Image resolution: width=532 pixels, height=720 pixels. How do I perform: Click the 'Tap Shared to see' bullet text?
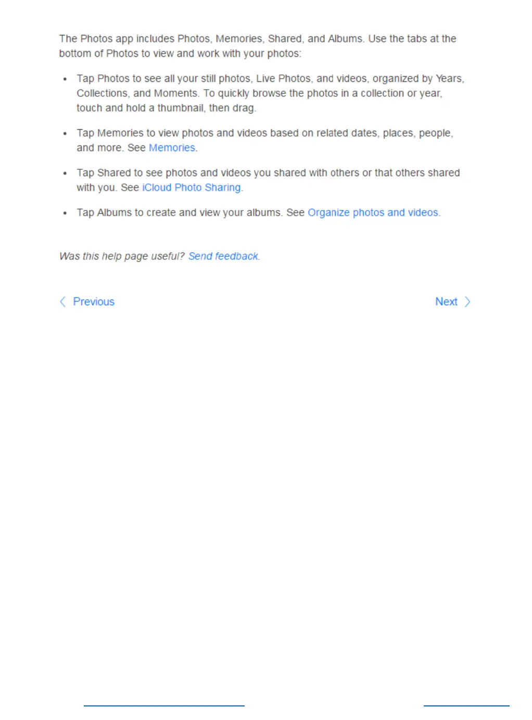click(x=268, y=180)
